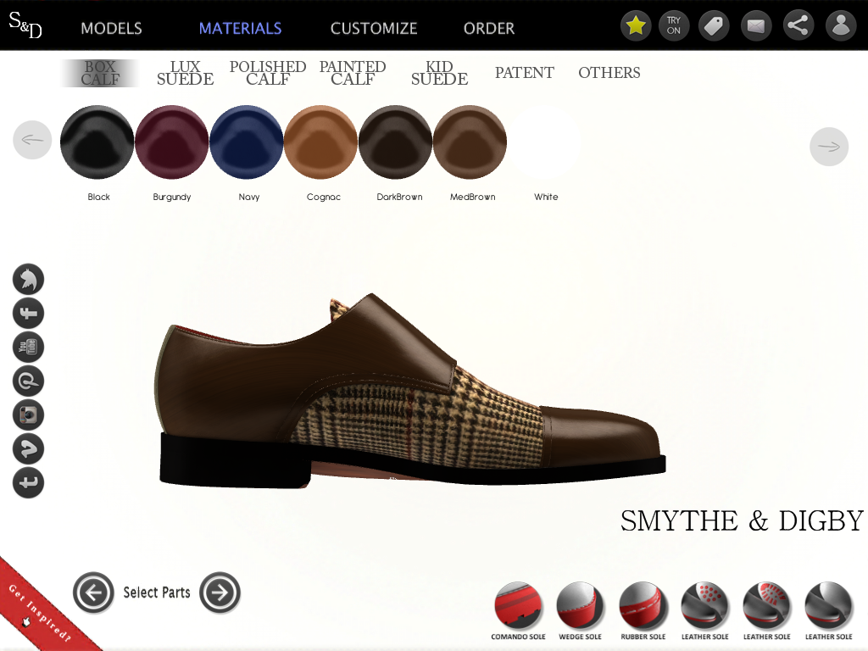Pick the MedBrown leather swatch

point(470,142)
